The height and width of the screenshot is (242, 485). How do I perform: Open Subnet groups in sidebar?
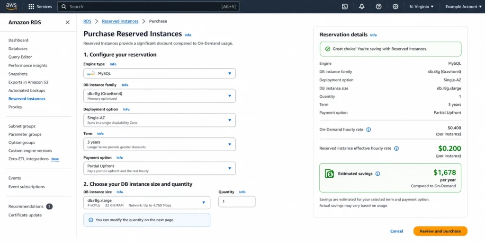[x=22, y=126]
